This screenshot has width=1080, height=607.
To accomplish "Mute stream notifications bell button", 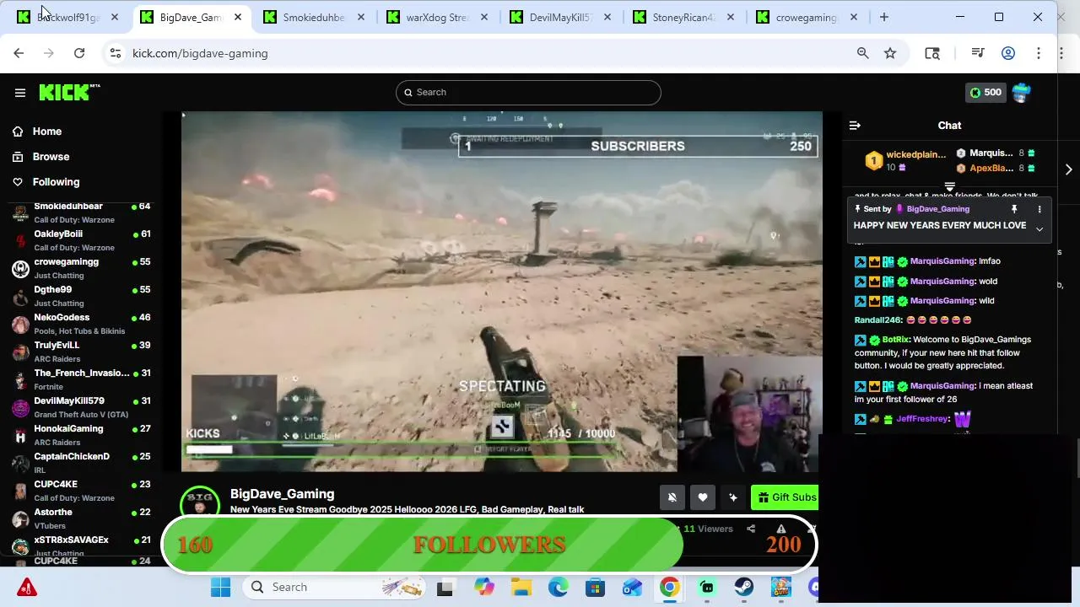I will pos(672,497).
